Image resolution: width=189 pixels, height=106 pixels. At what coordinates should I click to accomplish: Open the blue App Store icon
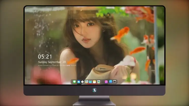[x=111, y=82]
